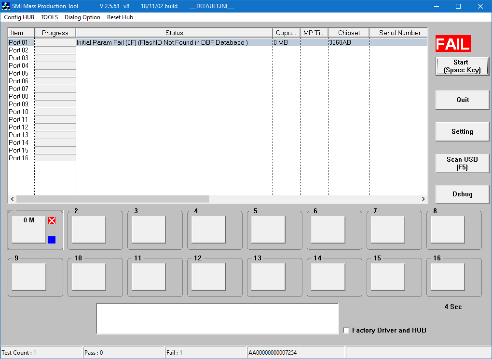Click the Reset Hub menu
Image resolution: width=492 pixels, height=359 pixels.
[120, 17]
